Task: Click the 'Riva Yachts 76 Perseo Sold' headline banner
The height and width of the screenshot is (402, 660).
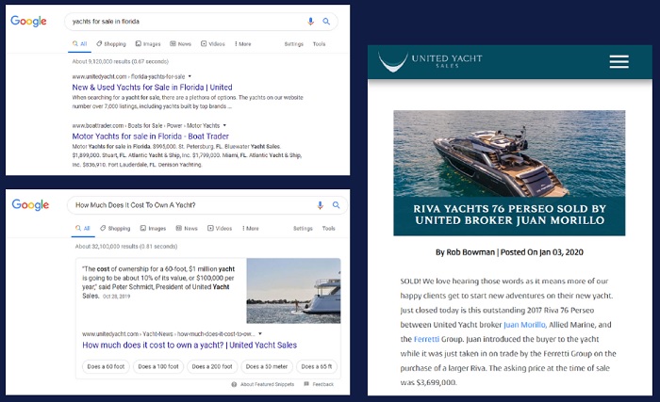Action: [x=509, y=216]
